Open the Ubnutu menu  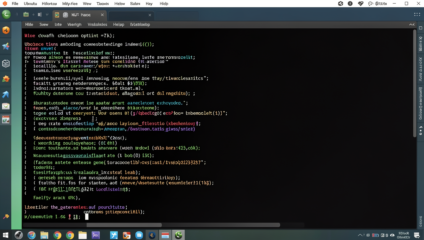pos(30,4)
